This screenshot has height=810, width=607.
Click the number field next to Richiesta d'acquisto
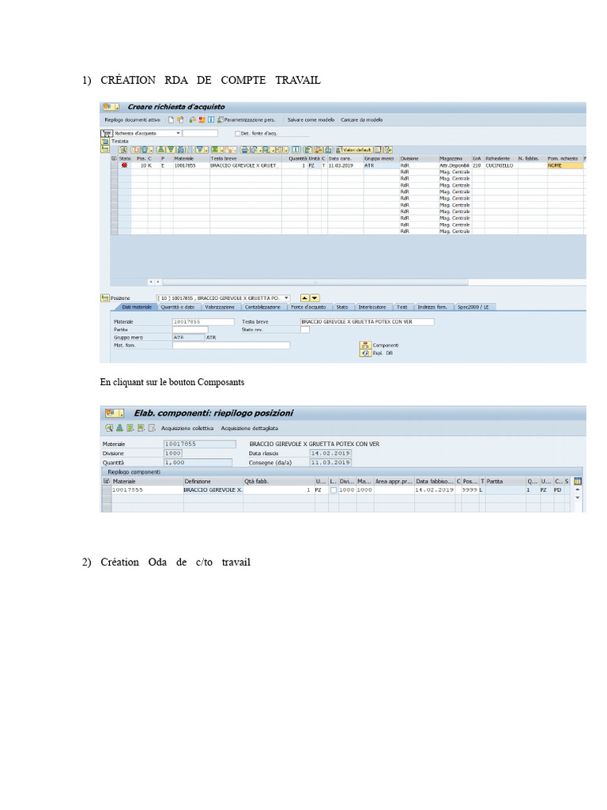(200, 133)
